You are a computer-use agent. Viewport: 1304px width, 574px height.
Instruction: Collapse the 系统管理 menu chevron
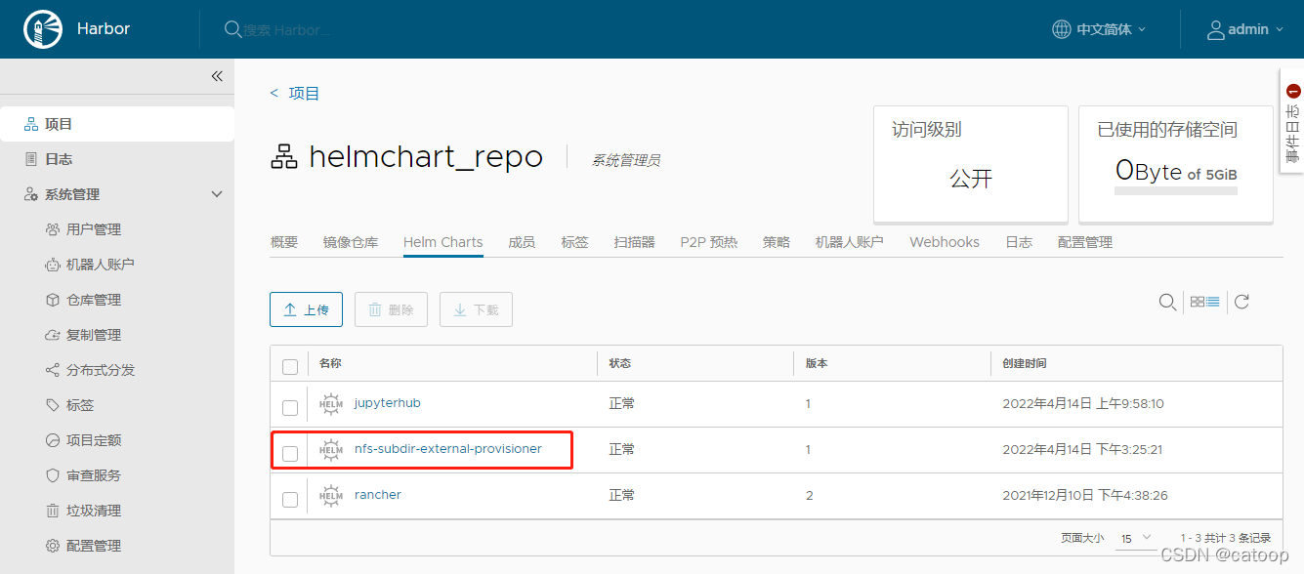point(217,194)
